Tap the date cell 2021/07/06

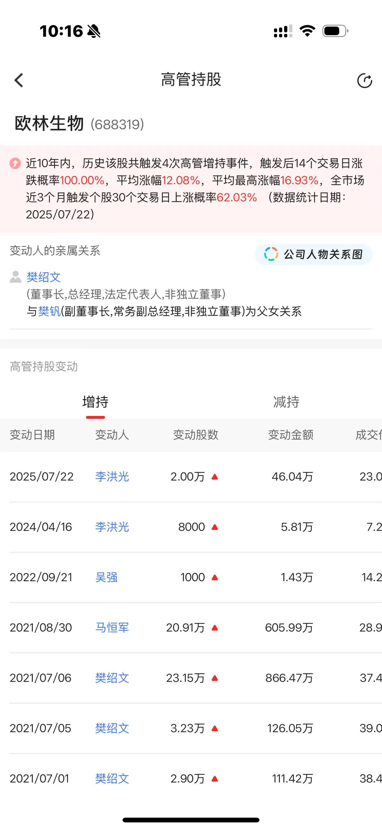click(41, 678)
